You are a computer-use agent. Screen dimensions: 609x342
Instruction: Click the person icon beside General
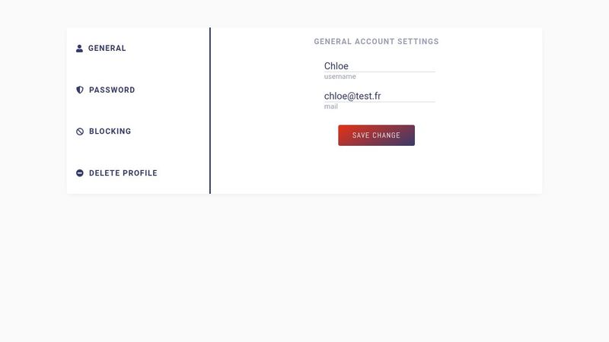tap(79, 49)
